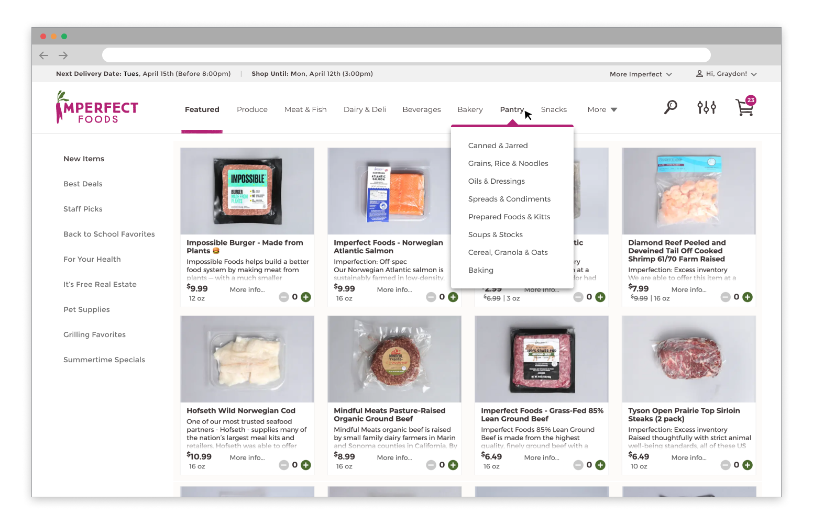Open the Pantry dropdown tab
This screenshot has height=525, width=813.
coord(512,109)
